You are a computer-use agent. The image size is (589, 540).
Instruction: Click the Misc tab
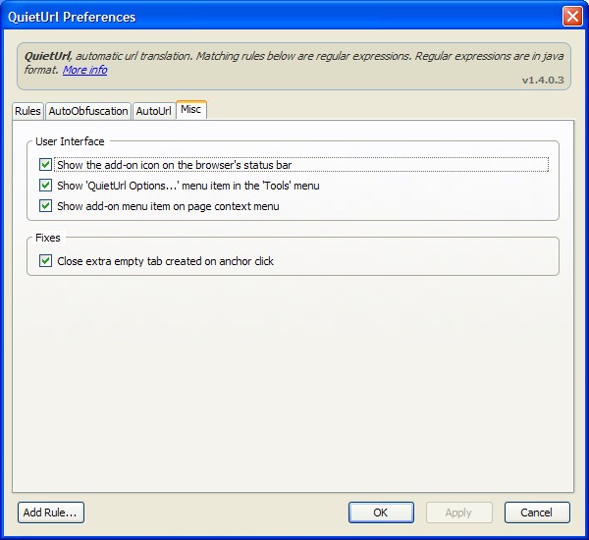point(190,110)
